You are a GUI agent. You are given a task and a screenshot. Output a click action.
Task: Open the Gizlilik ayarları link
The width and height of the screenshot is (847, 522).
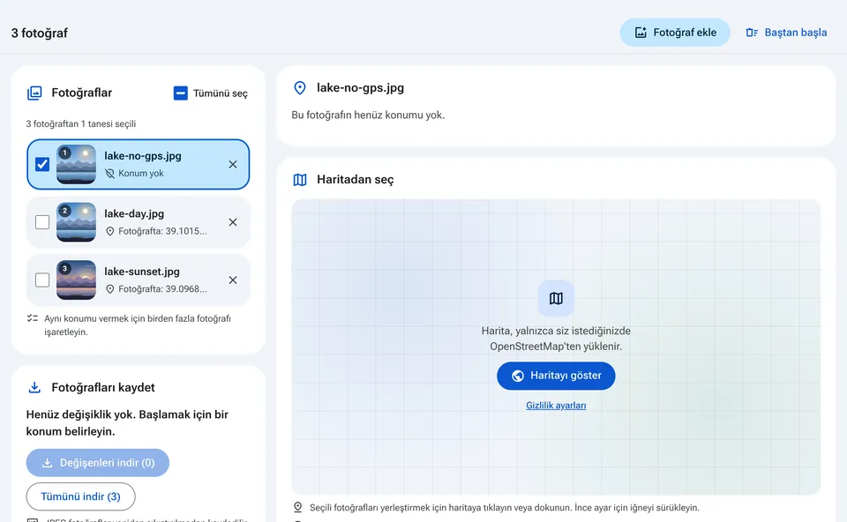click(x=556, y=406)
